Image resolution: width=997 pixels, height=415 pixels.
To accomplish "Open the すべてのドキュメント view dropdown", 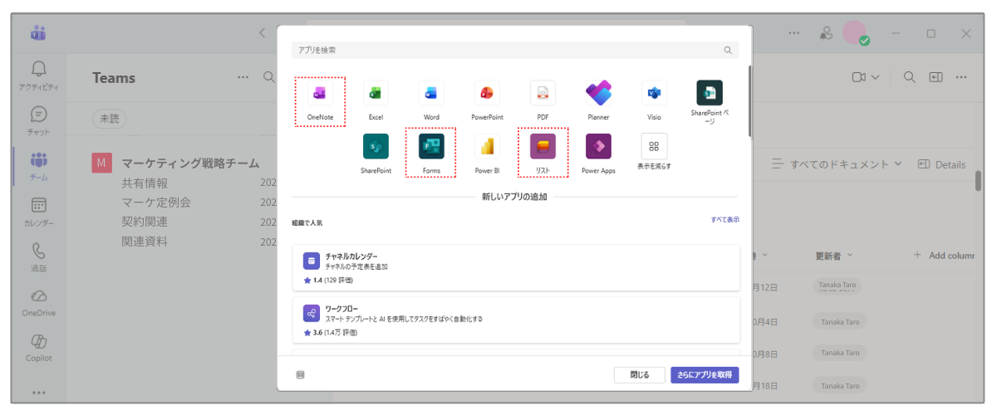I will tap(837, 164).
